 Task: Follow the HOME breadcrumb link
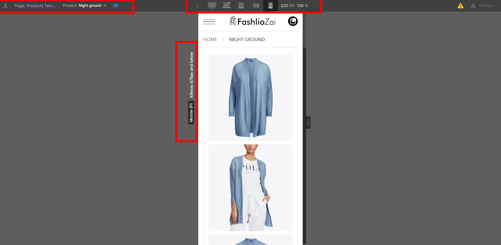(x=210, y=39)
